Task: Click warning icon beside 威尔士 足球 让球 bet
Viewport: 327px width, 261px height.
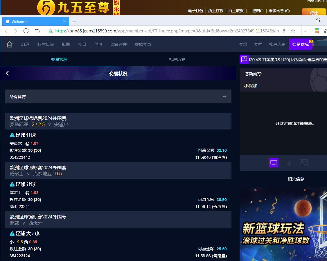Action: click(12, 185)
